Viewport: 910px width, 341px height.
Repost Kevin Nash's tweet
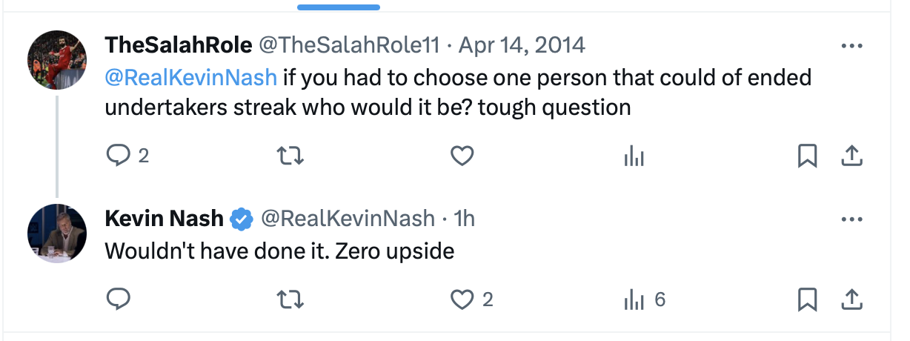tap(290, 299)
